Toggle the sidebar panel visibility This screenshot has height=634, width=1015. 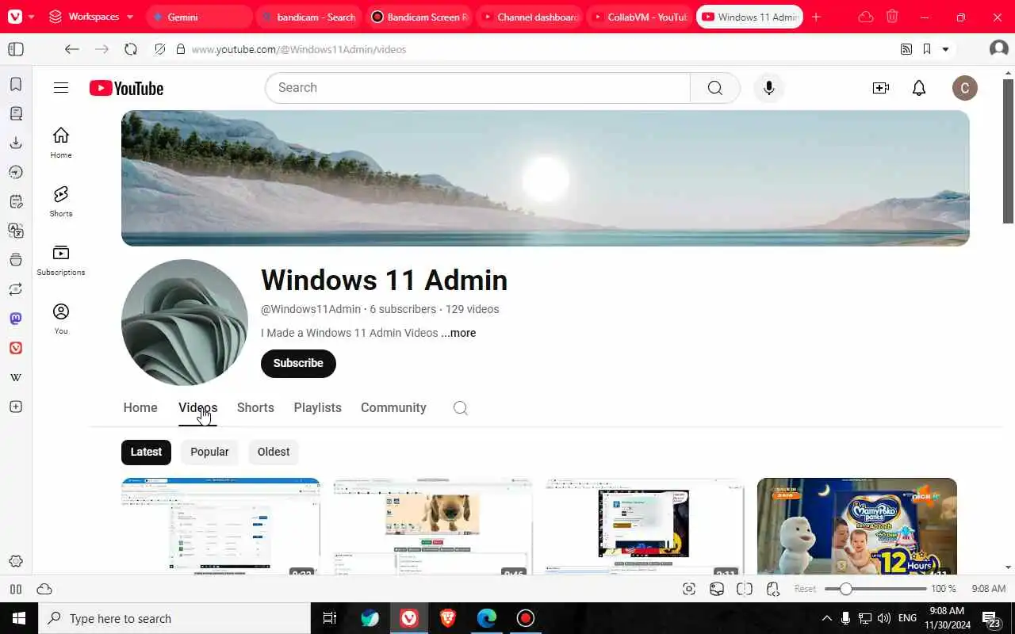pyautogui.click(x=16, y=49)
